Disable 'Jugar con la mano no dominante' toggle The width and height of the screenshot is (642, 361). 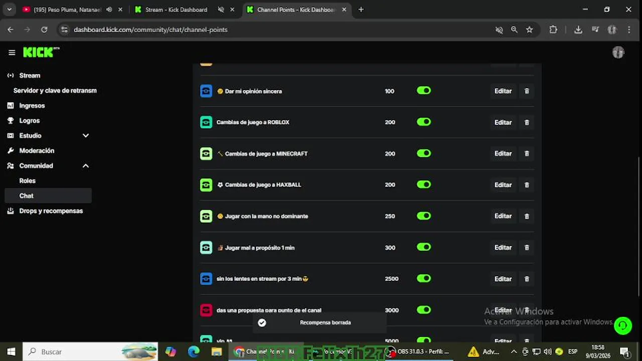(x=424, y=216)
